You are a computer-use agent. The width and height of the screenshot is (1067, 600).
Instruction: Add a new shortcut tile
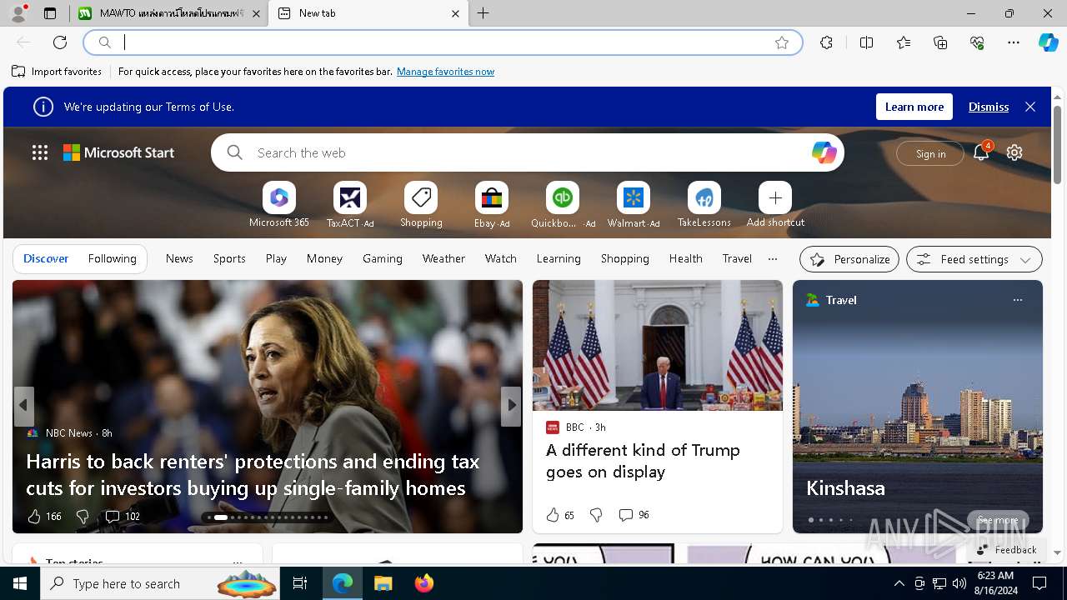[x=775, y=205]
